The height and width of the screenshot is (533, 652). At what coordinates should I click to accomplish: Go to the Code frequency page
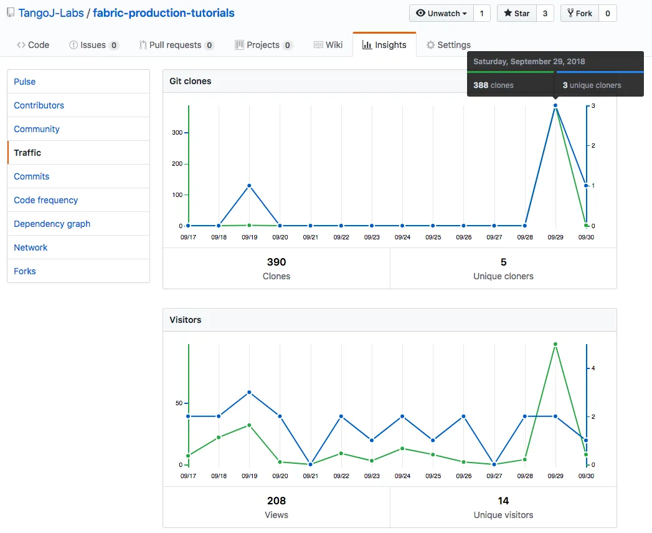(x=46, y=200)
